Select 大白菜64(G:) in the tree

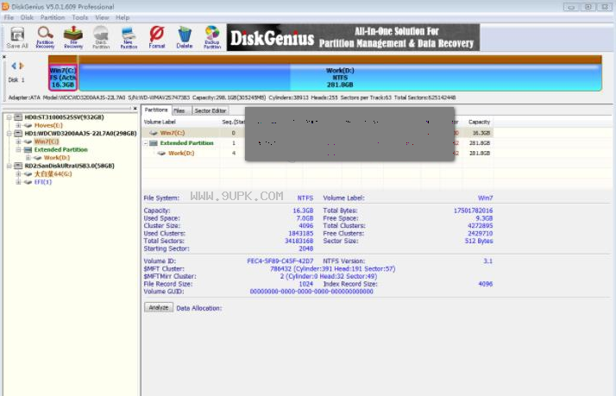pos(53,173)
